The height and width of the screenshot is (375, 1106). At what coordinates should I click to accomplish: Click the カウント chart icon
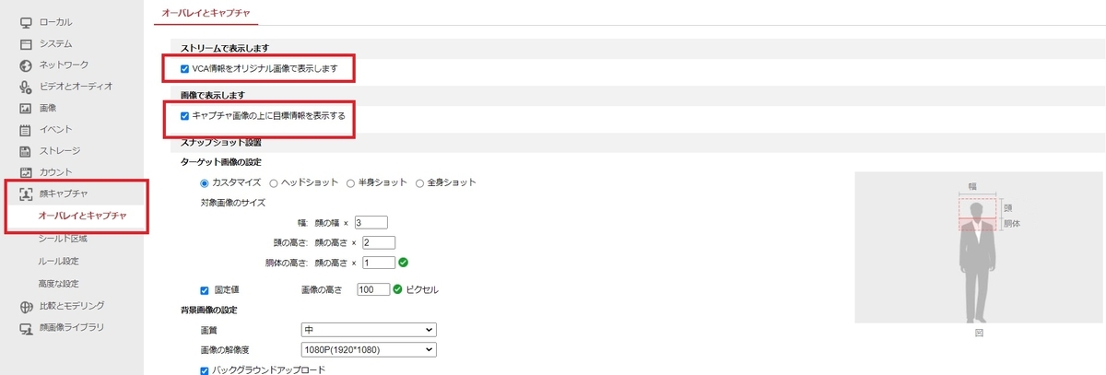[26, 172]
